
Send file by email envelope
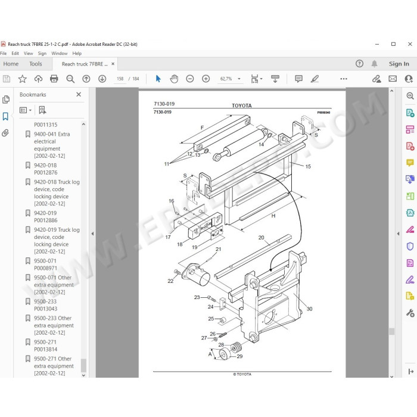pos(393,79)
